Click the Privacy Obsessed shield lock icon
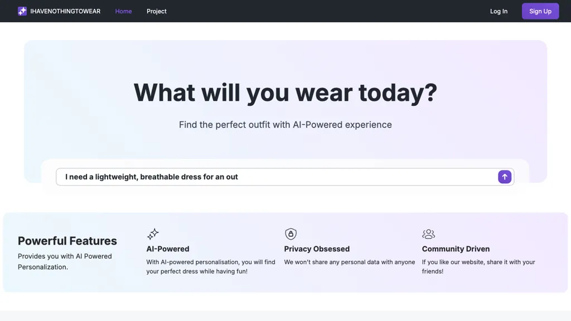 [291, 234]
